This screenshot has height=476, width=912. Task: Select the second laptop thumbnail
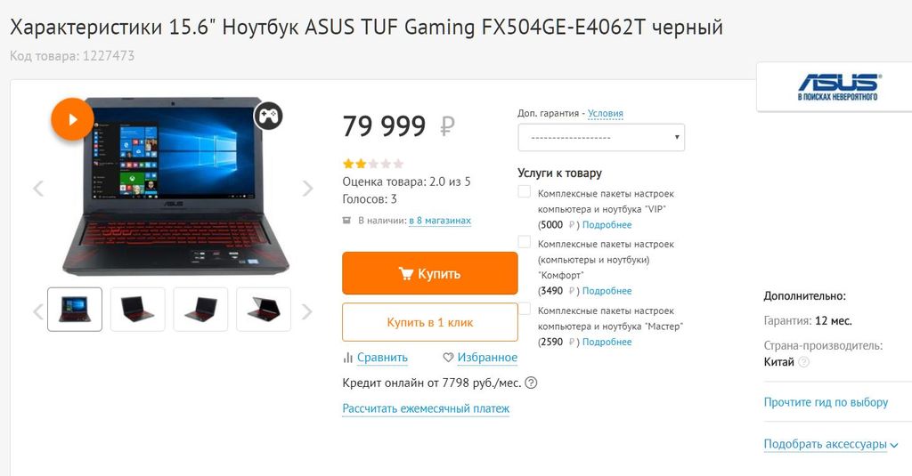[x=138, y=310]
